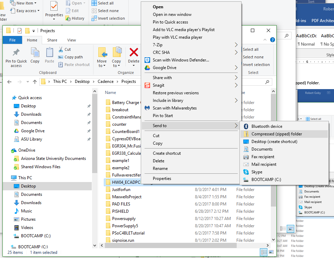The height and width of the screenshot is (258, 334).
Task: Click Cadence in address bar breadcrumb
Action: point(106,82)
